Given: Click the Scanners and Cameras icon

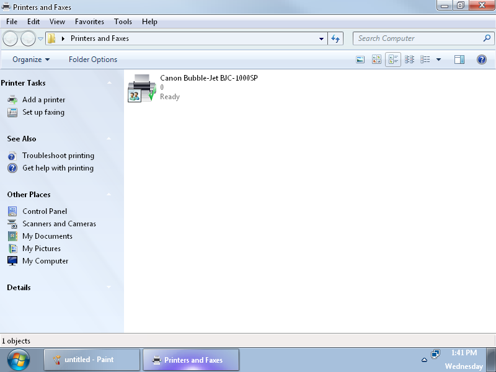Looking at the screenshot, I should pos(12,224).
